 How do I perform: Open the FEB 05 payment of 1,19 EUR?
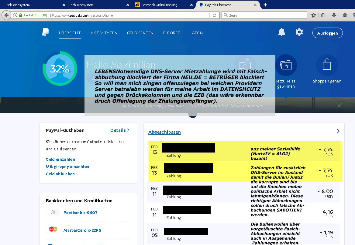(x=243, y=234)
